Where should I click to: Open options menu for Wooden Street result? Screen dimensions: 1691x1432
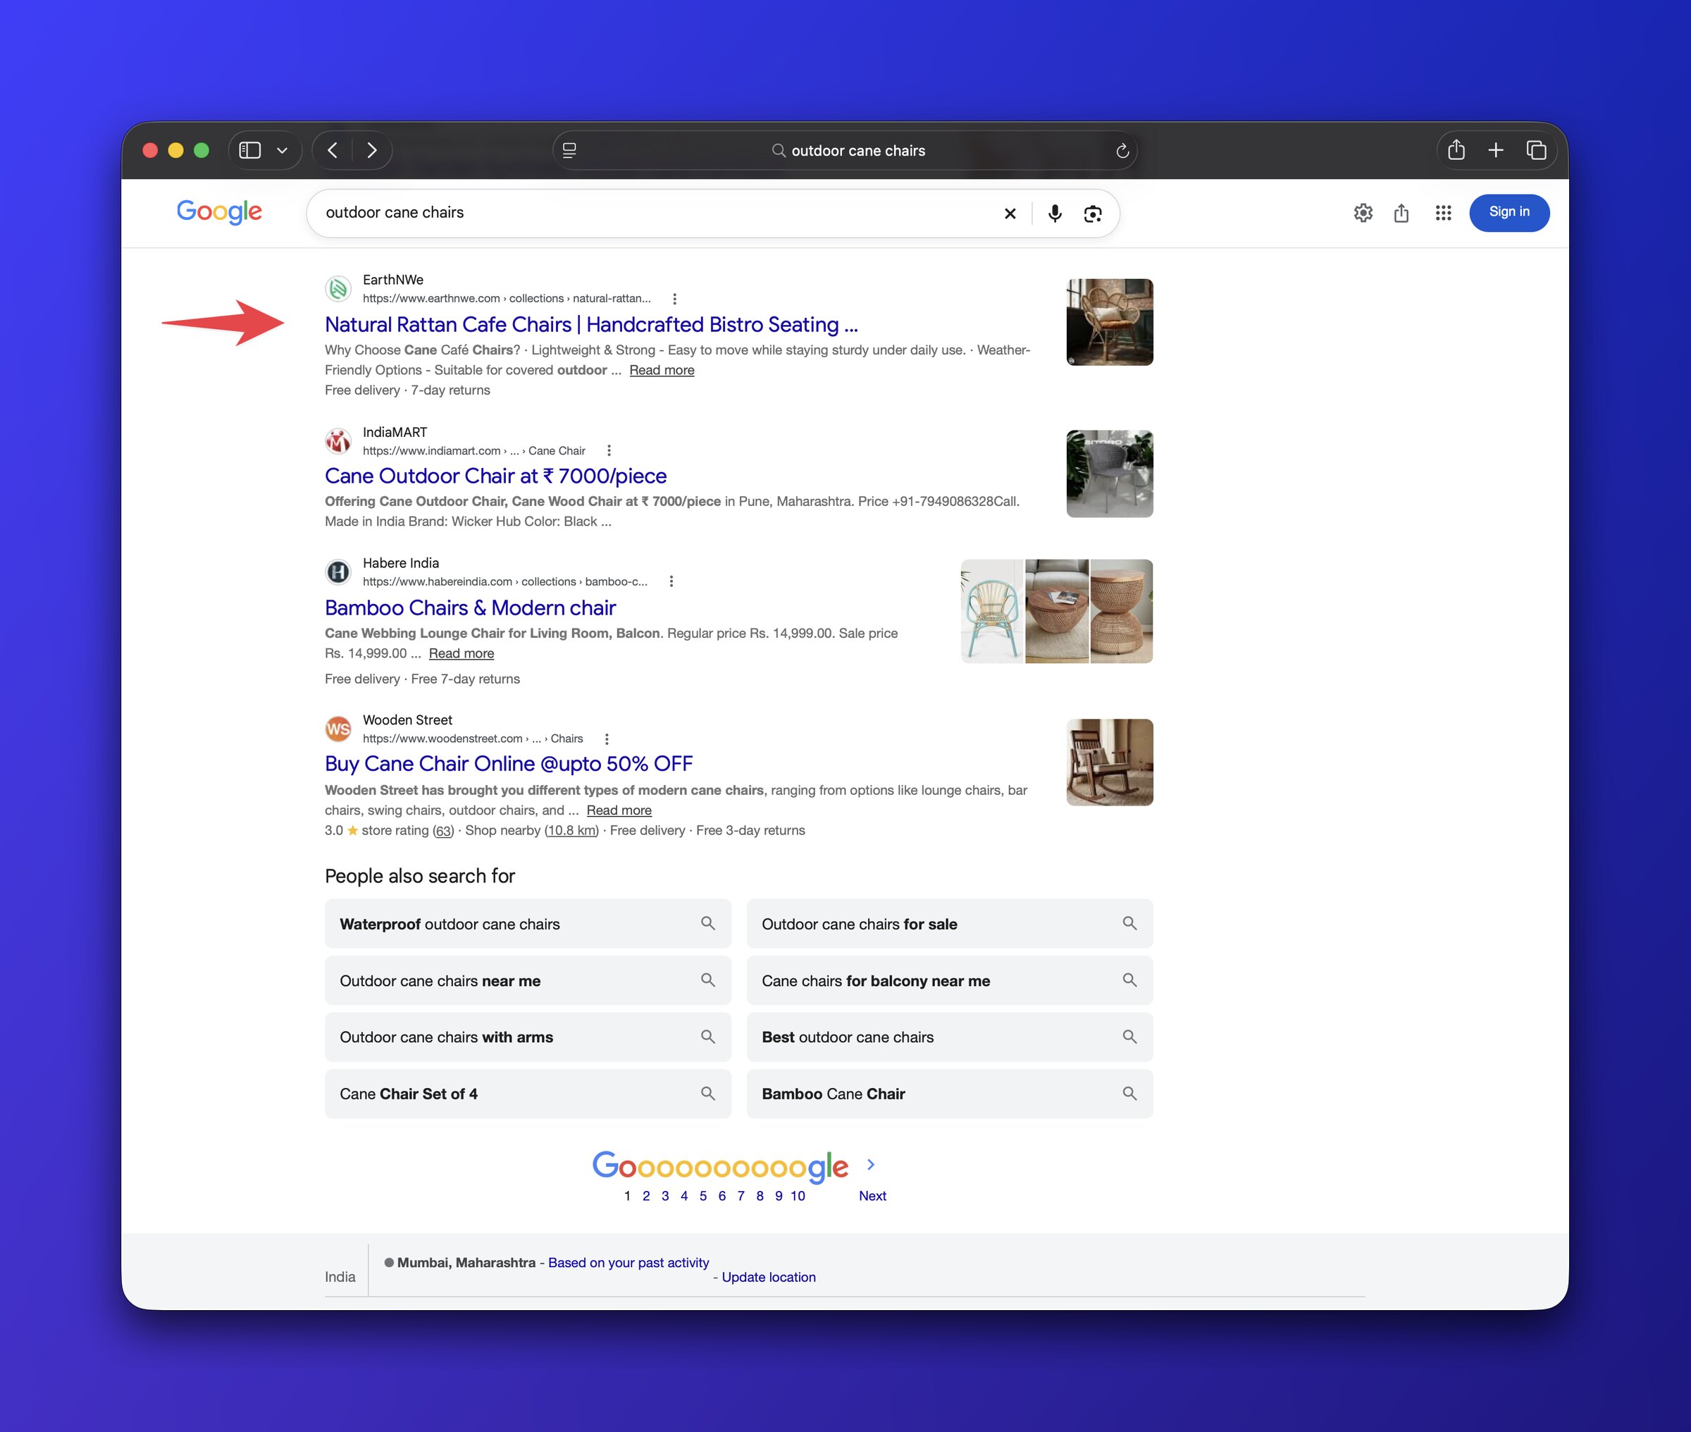(607, 739)
